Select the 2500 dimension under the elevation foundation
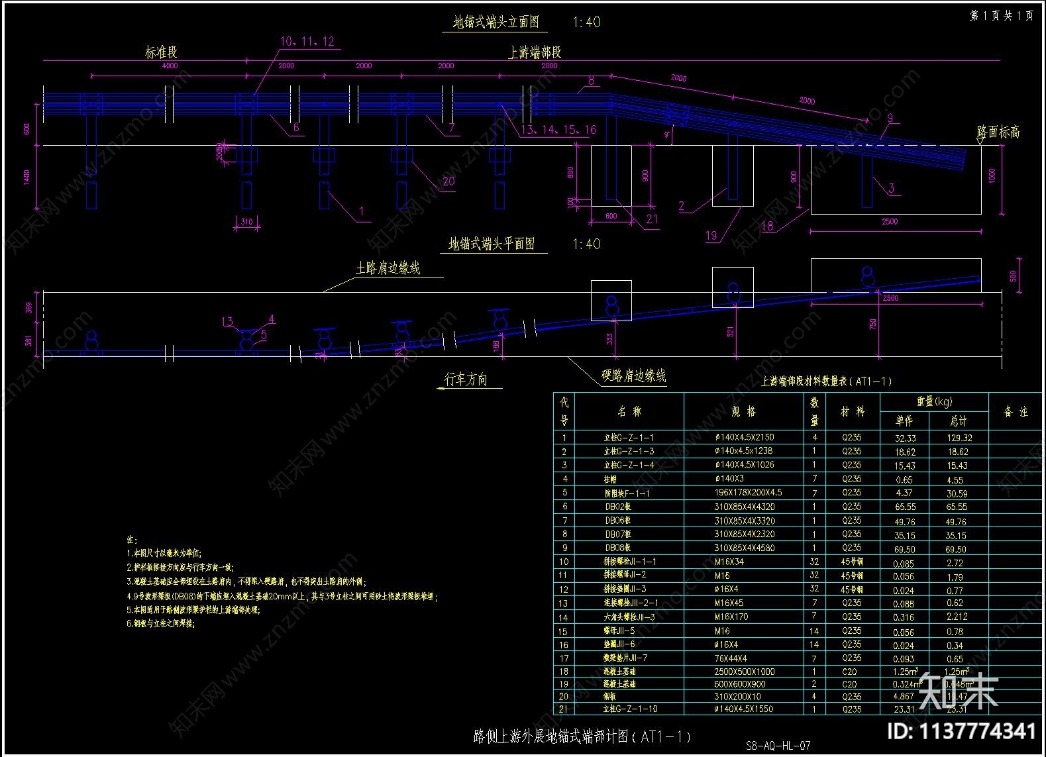This screenshot has height=757, width=1046. click(889, 222)
